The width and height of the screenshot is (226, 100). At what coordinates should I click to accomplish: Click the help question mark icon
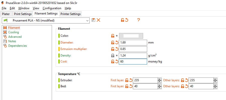138,20
